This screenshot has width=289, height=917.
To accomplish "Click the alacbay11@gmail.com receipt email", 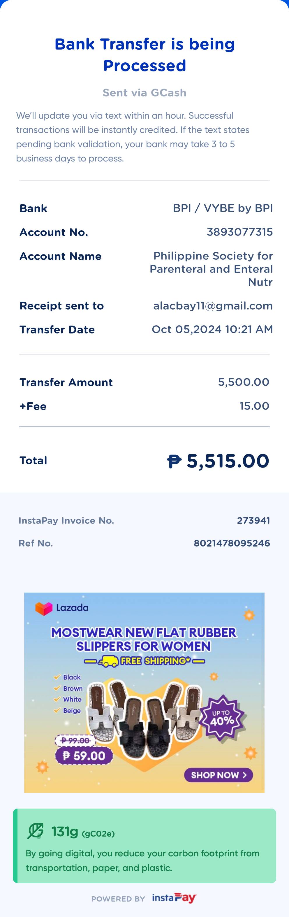I will coord(213,306).
